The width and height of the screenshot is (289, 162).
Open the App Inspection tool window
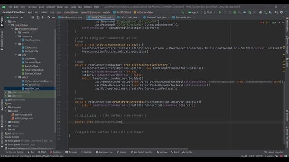(x=104, y=152)
